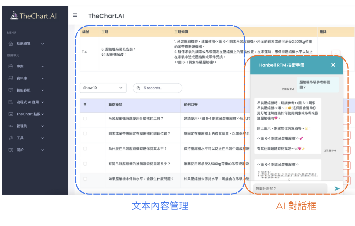Click the 智能客服 chat bubble icon
The height and width of the screenshot is (226, 355).
click(x=11, y=90)
